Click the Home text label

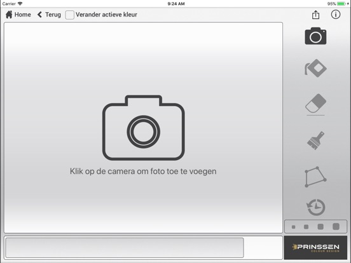(23, 15)
